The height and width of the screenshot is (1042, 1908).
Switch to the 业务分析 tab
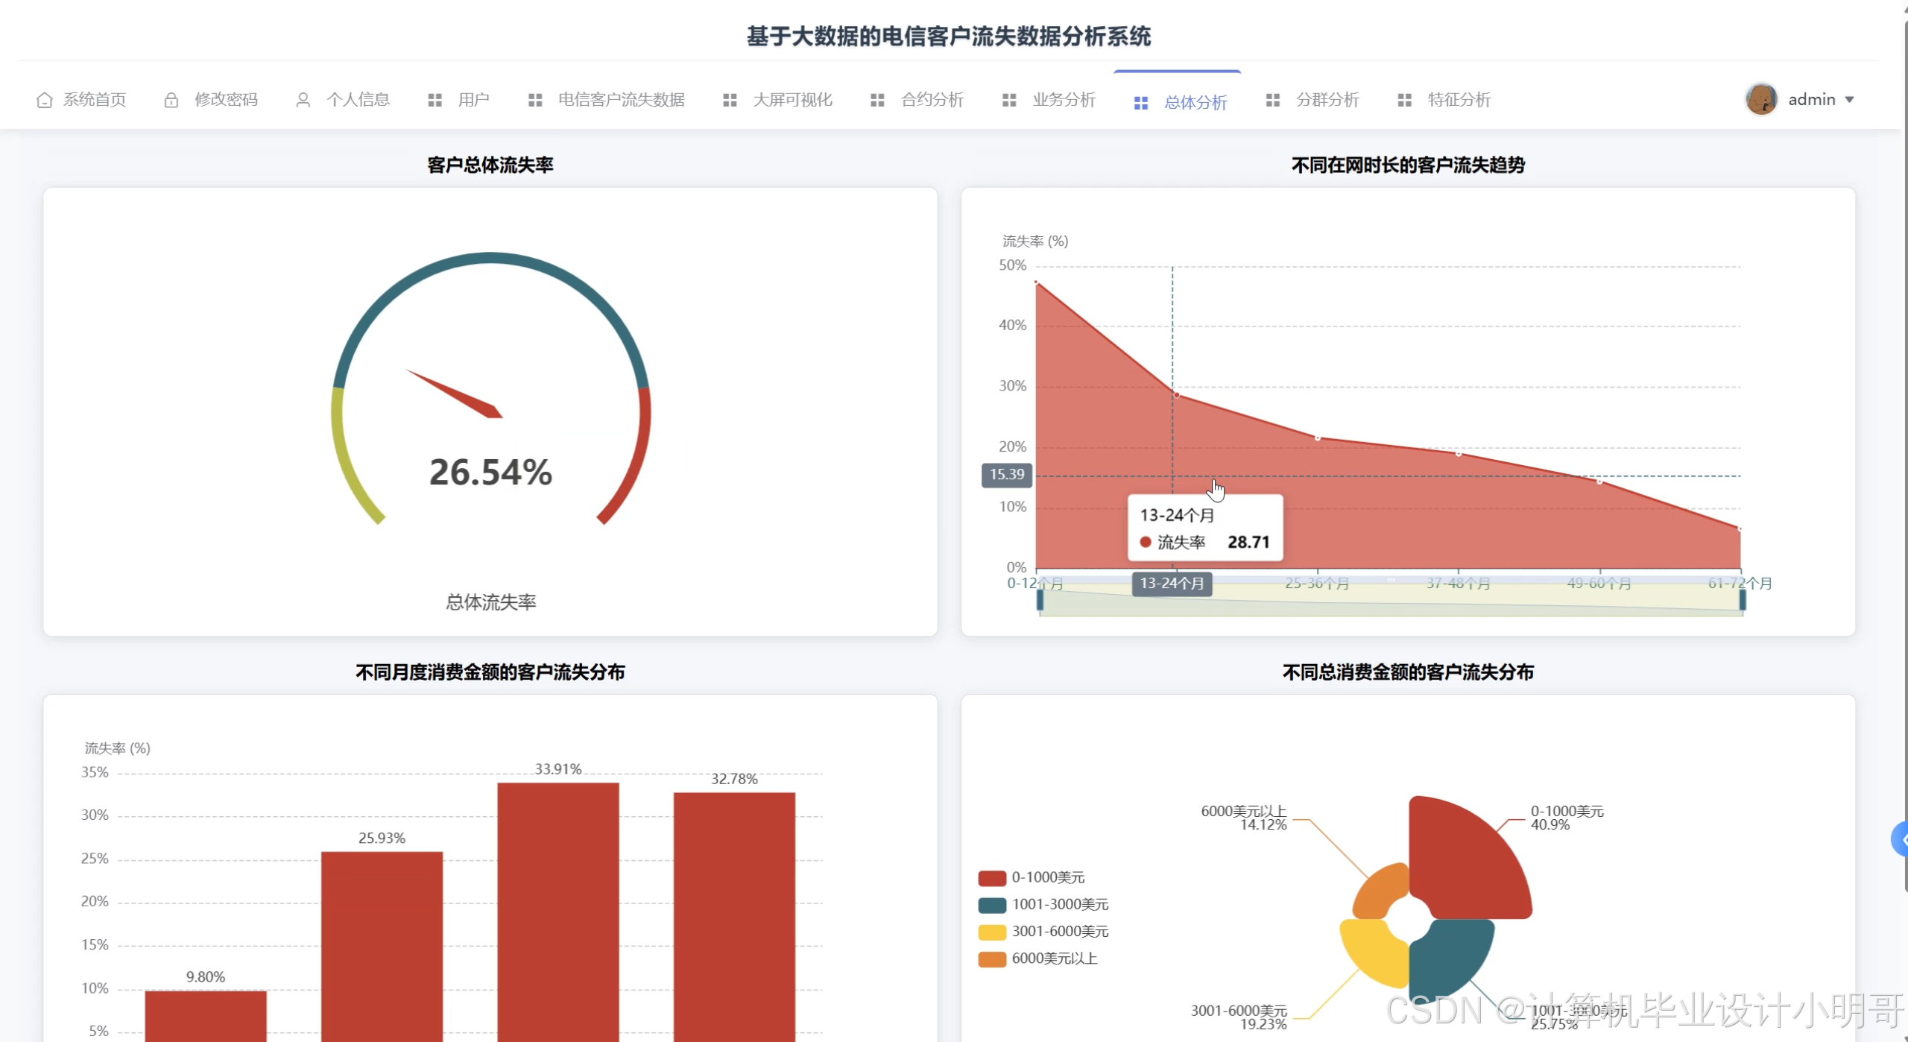click(x=1064, y=100)
